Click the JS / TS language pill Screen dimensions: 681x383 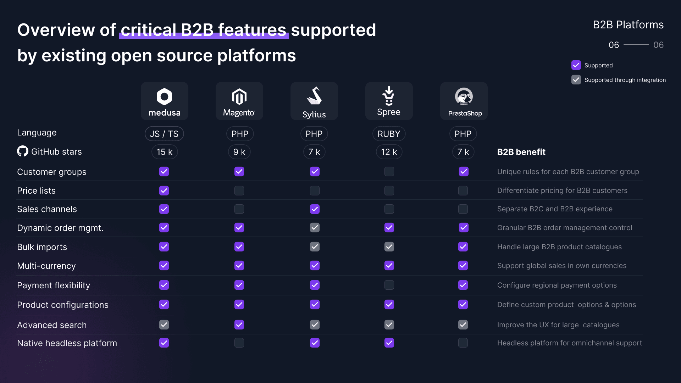click(x=164, y=134)
